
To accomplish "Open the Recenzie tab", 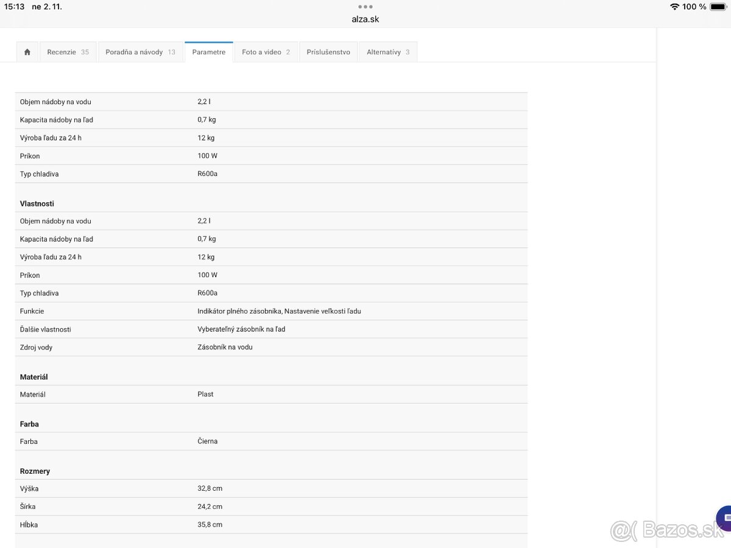I will 68,52.
